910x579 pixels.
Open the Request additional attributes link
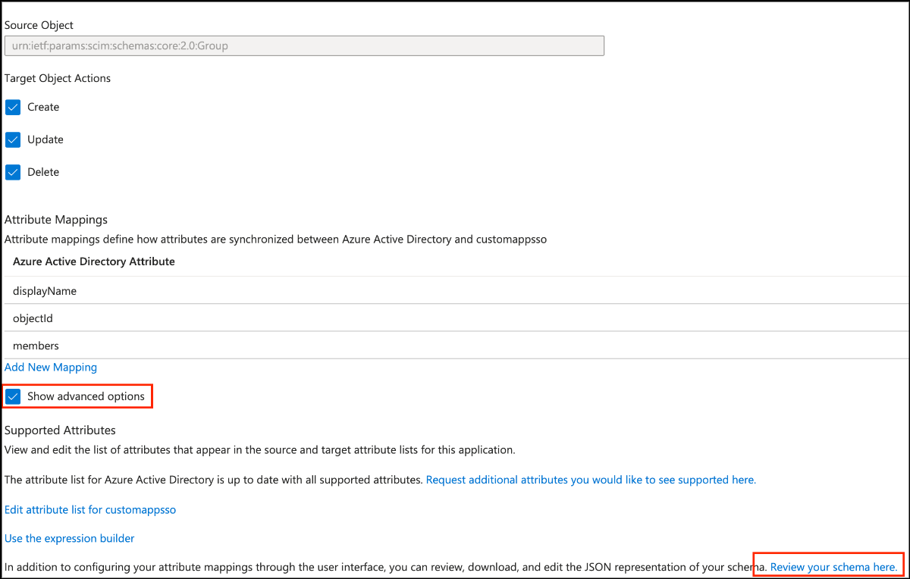click(x=591, y=480)
